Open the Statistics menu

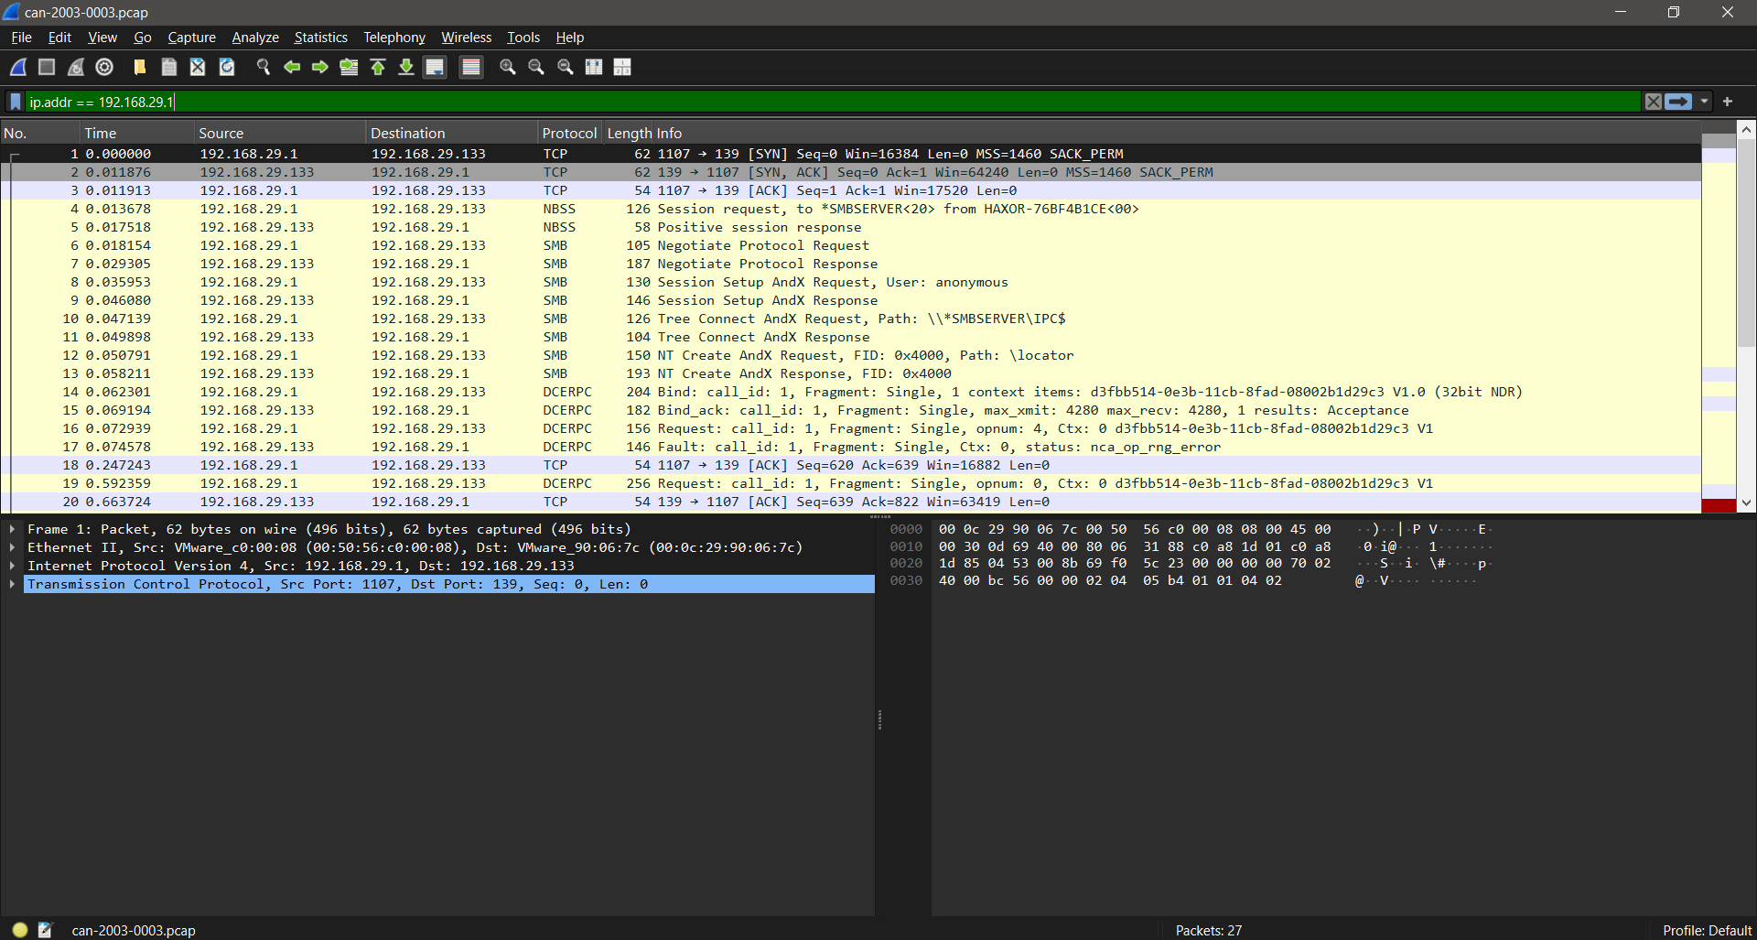pos(321,38)
